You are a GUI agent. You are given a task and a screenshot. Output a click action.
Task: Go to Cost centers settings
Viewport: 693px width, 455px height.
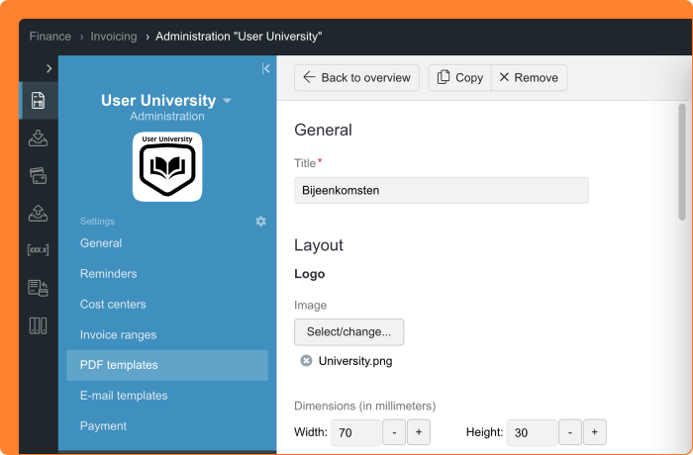[113, 305]
